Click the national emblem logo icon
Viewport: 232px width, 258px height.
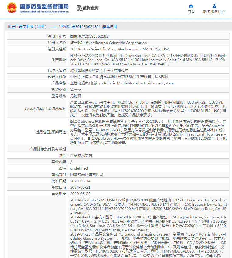coord(12,8)
